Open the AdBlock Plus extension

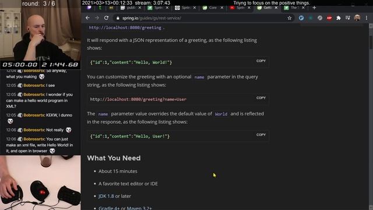point(329,18)
